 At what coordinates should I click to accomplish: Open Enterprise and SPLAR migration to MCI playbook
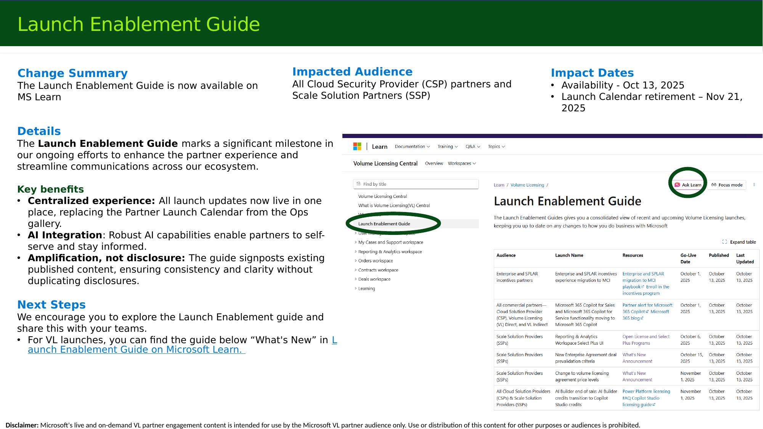click(x=643, y=280)
